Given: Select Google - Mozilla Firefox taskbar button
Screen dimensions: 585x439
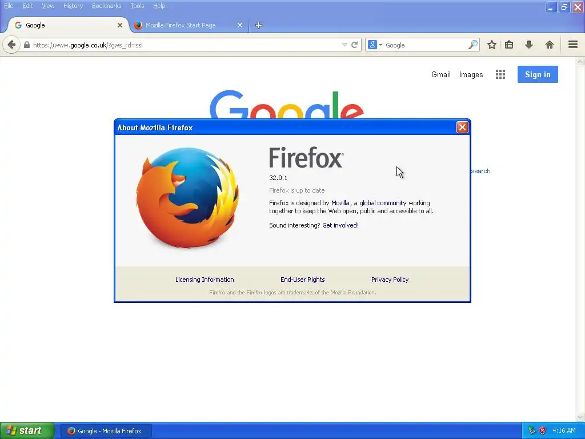Looking at the screenshot, I should coord(106,431).
